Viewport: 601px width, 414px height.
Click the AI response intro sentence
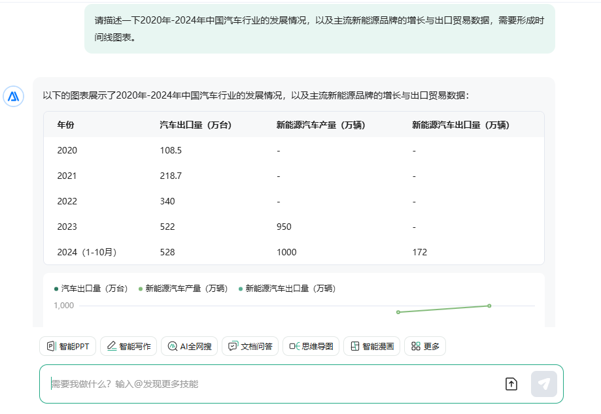256,95
